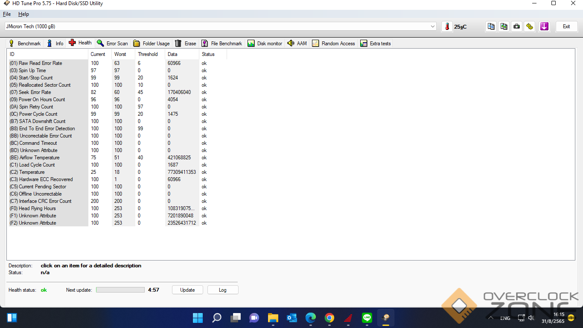Click the copy screenshot to clipboard icon
583x328 pixels.
[x=504, y=26]
